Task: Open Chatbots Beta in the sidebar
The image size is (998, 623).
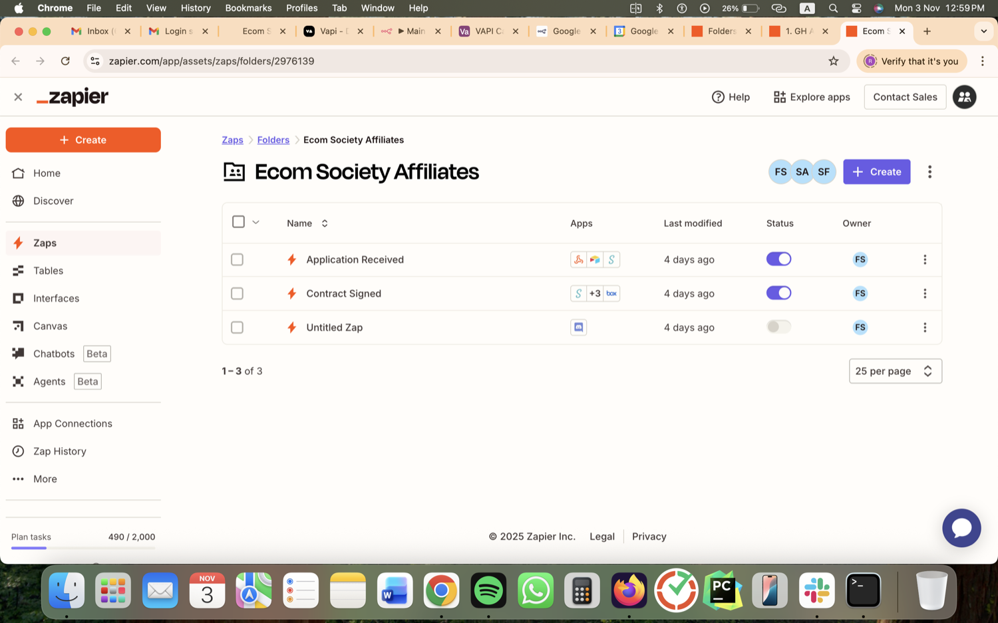Action: click(83, 354)
